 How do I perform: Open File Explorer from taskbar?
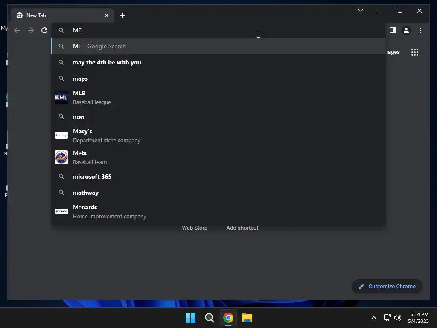247,318
